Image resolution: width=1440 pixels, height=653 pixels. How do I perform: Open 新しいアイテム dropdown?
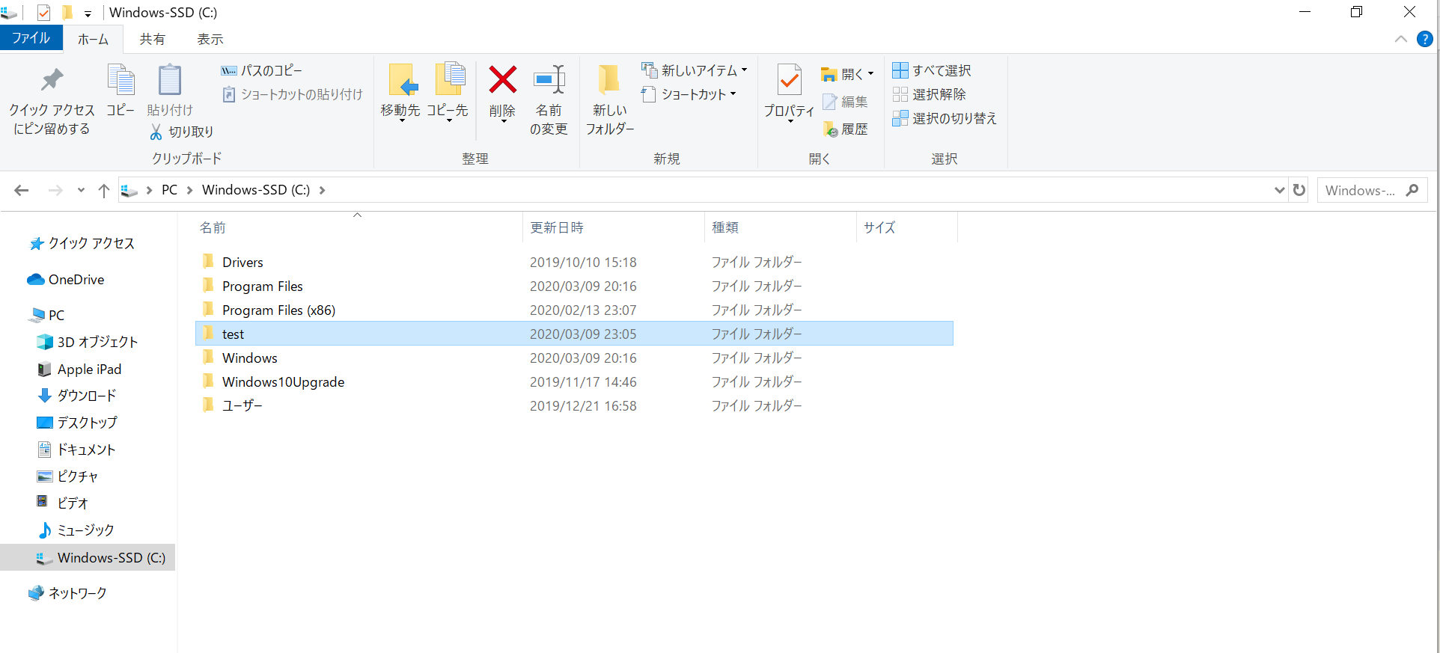(695, 70)
